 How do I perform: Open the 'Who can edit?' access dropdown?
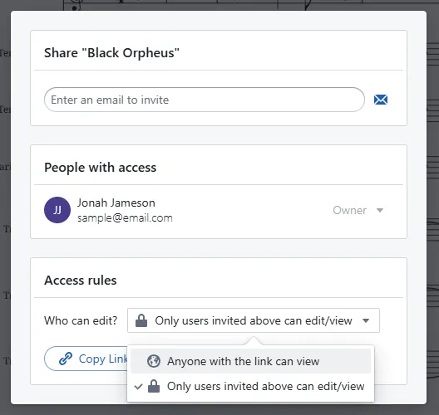tap(254, 320)
